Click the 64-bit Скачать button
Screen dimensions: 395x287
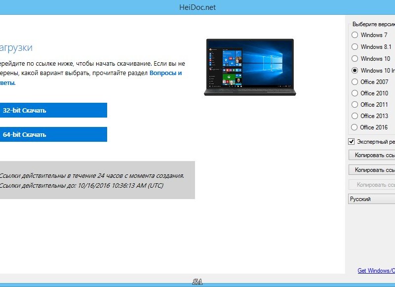pos(53,134)
